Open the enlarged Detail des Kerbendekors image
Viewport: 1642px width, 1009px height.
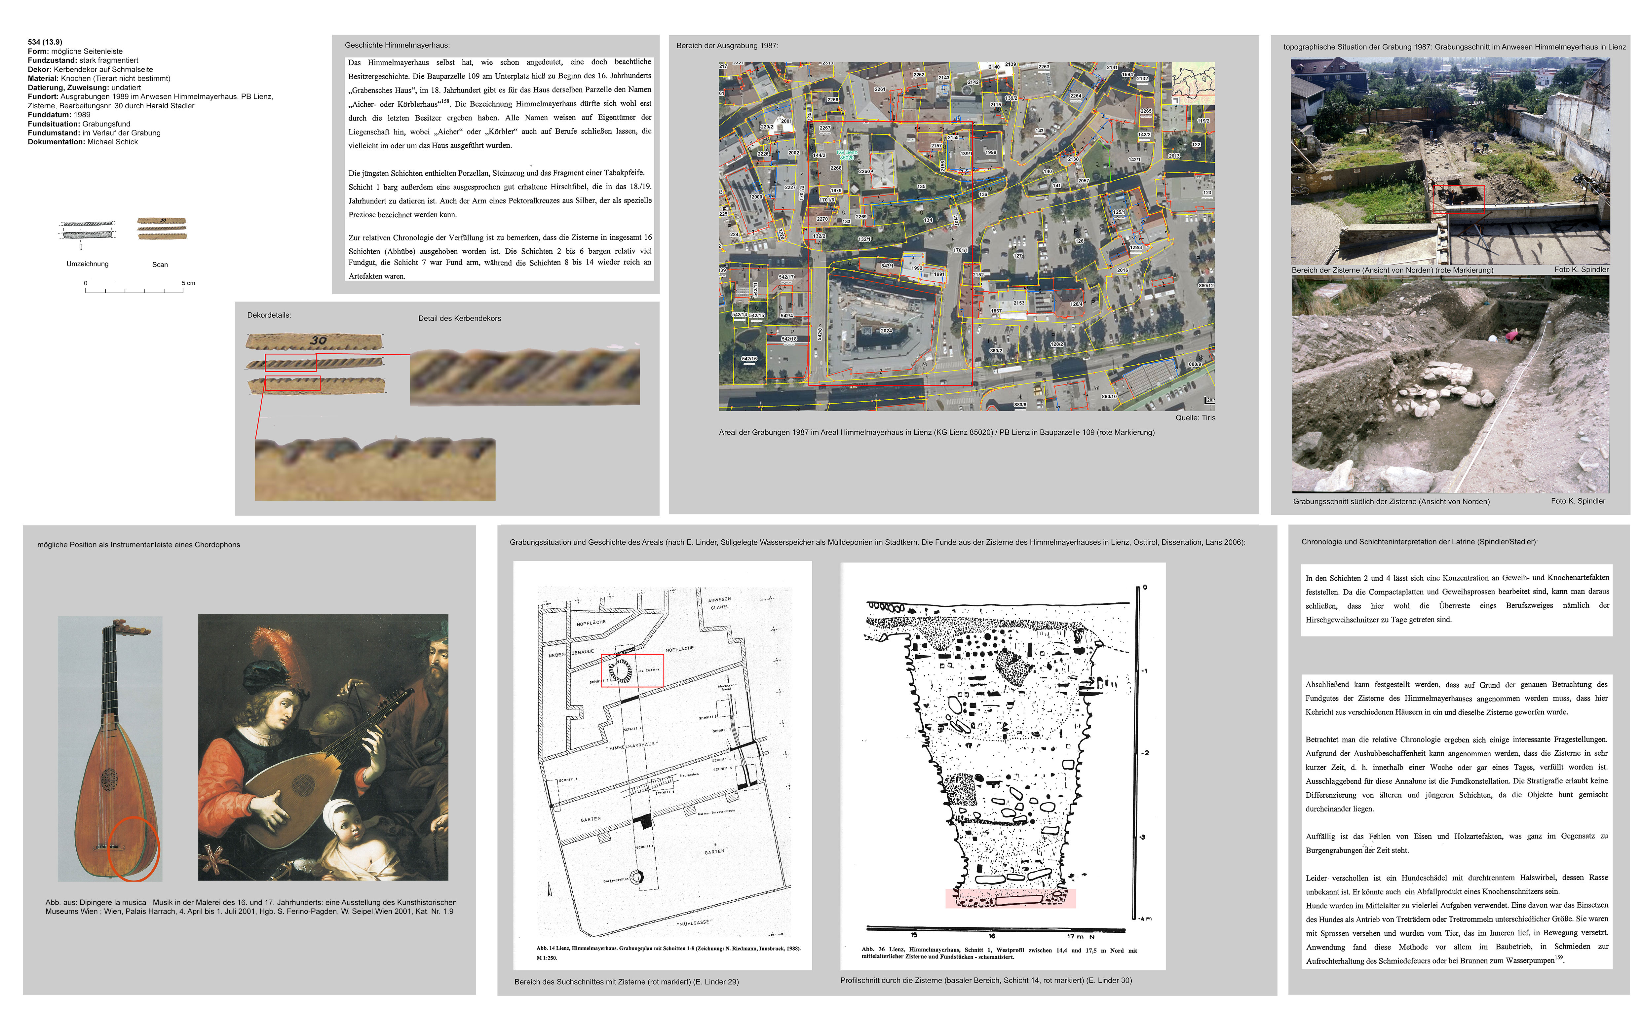point(525,377)
